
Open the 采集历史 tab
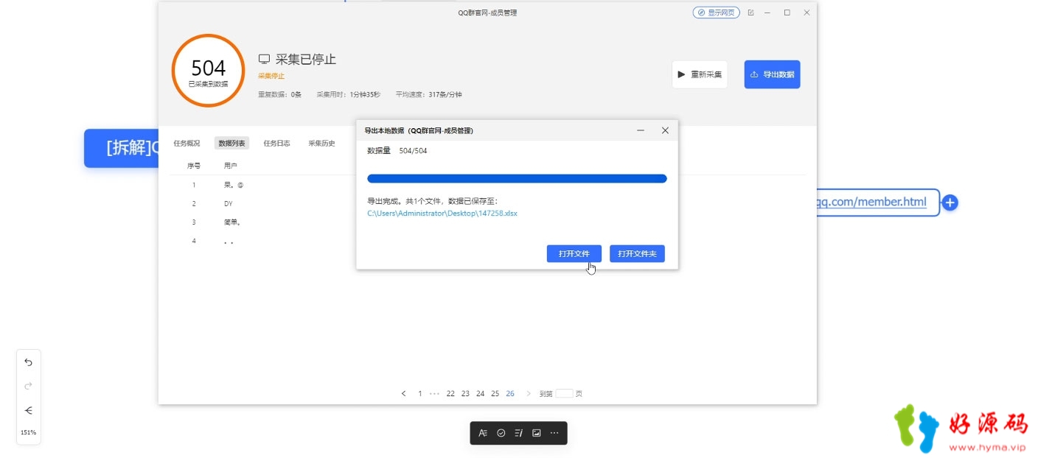click(321, 143)
